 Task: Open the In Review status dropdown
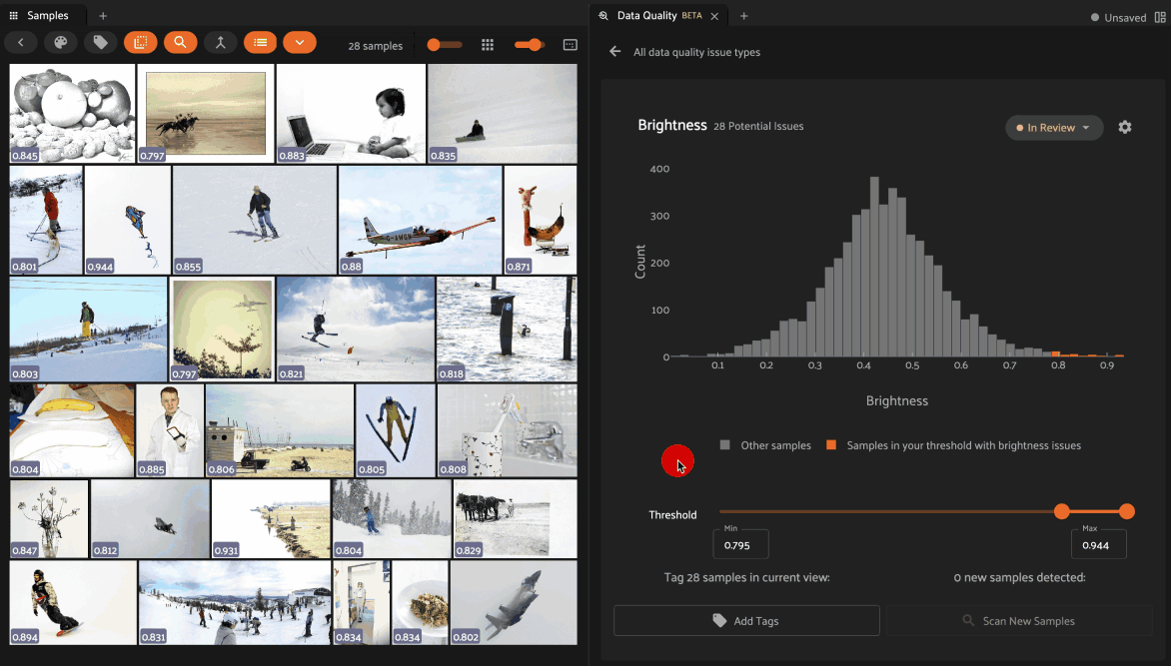pos(1054,128)
